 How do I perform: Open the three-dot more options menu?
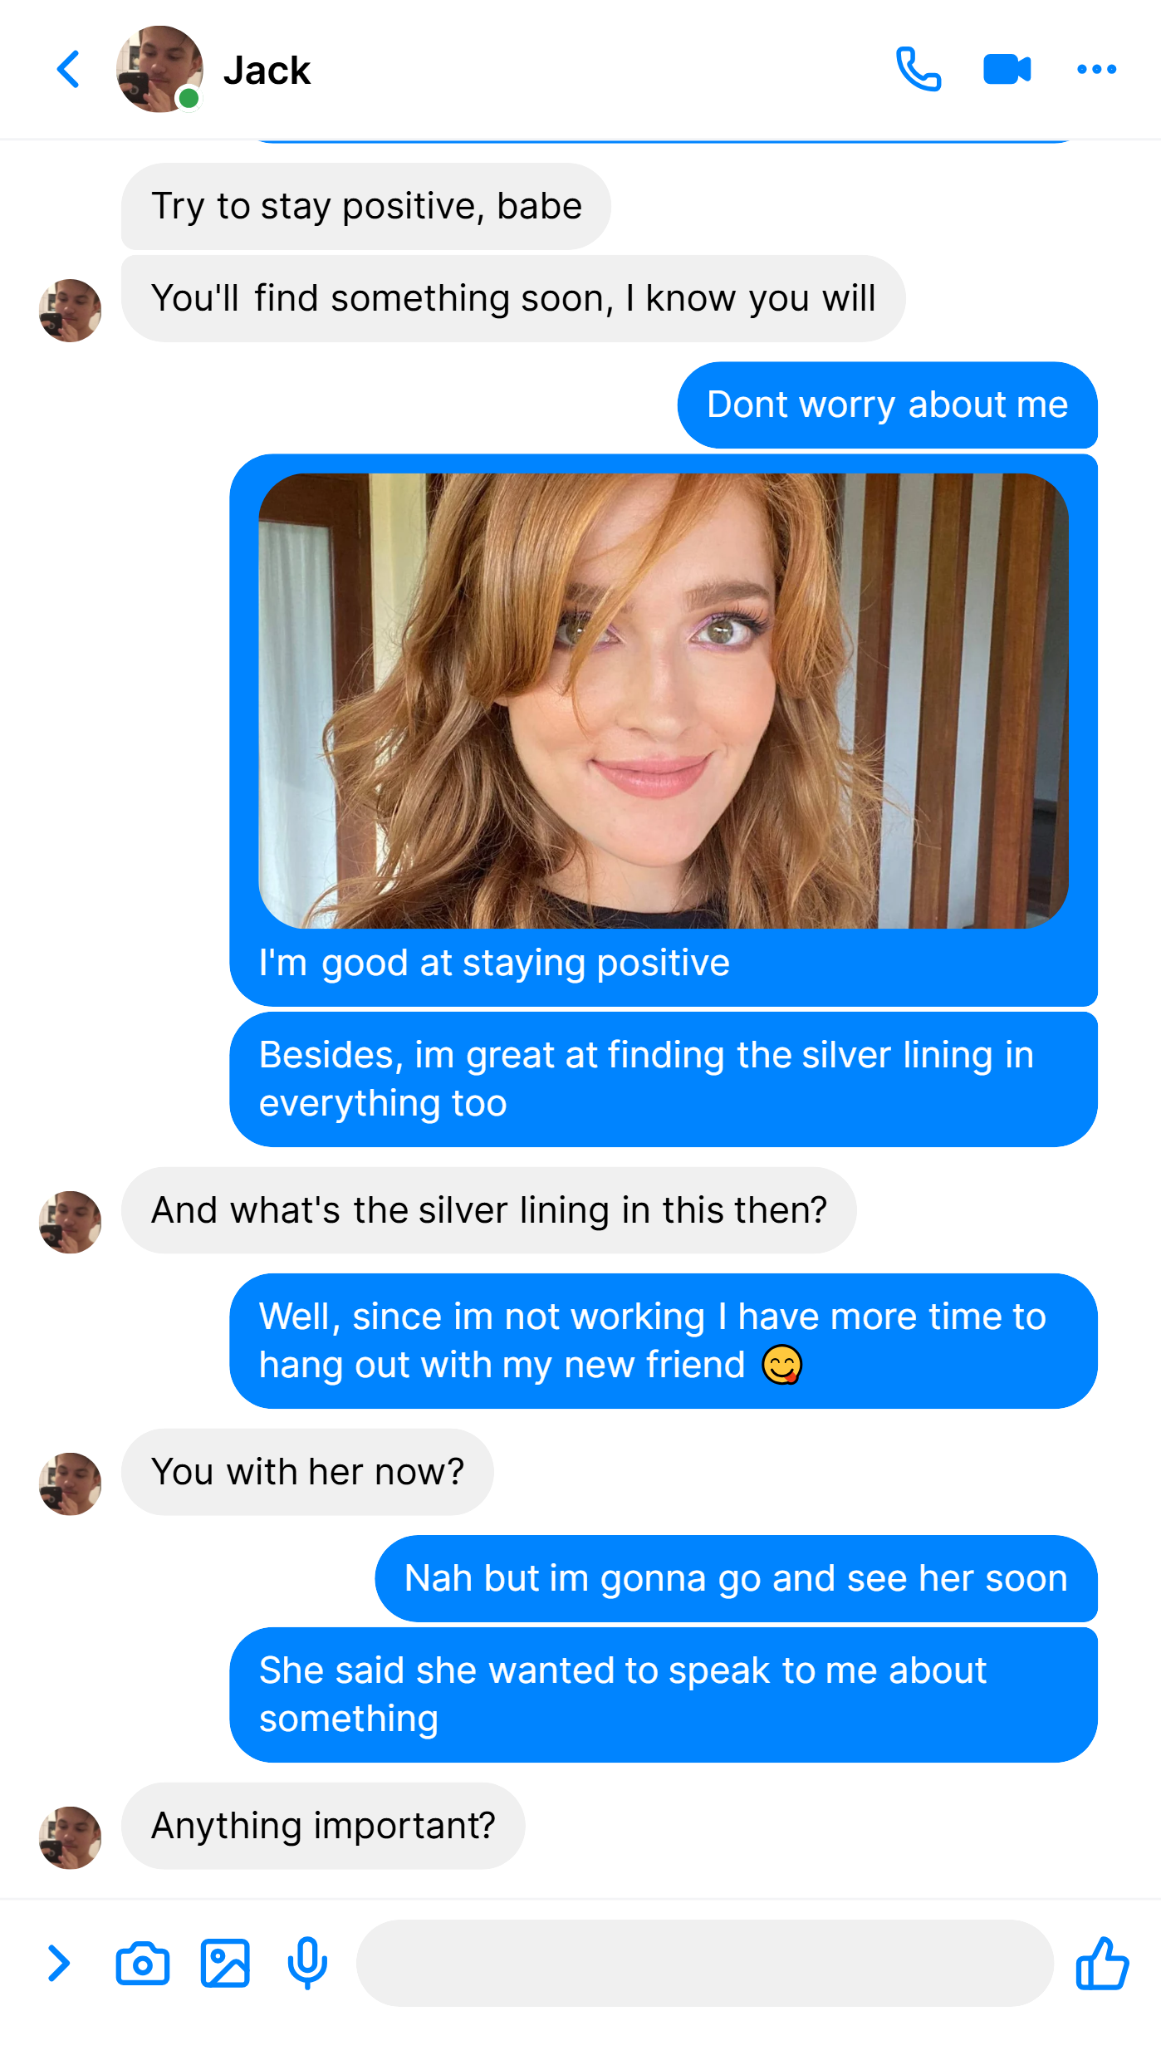pos(1096,69)
